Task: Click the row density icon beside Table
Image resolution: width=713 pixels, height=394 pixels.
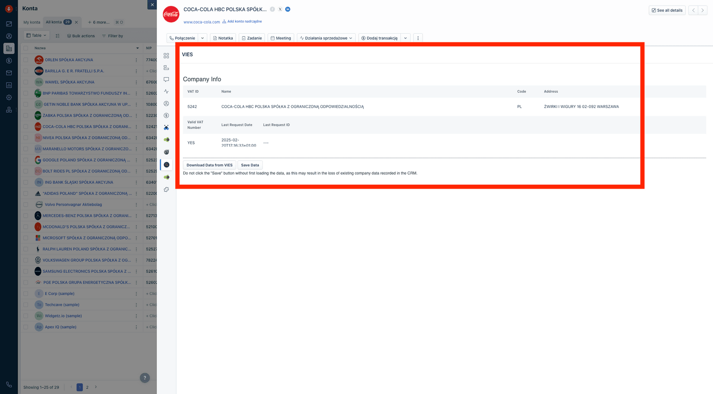Action: pos(58,36)
